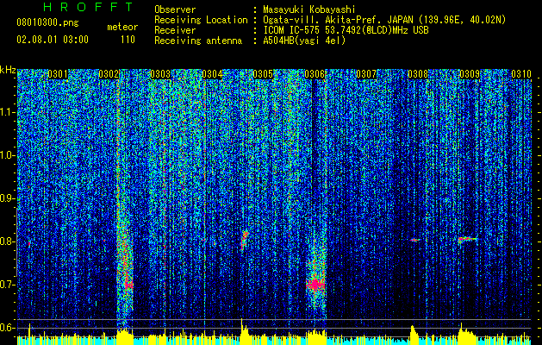
Task: Click the Observer field label
Action: tap(175, 9)
